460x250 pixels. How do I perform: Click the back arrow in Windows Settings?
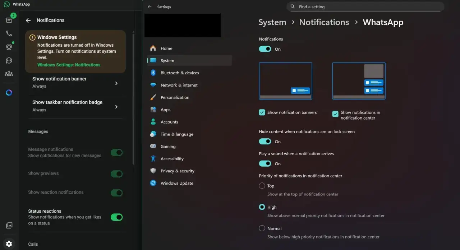coord(149,7)
